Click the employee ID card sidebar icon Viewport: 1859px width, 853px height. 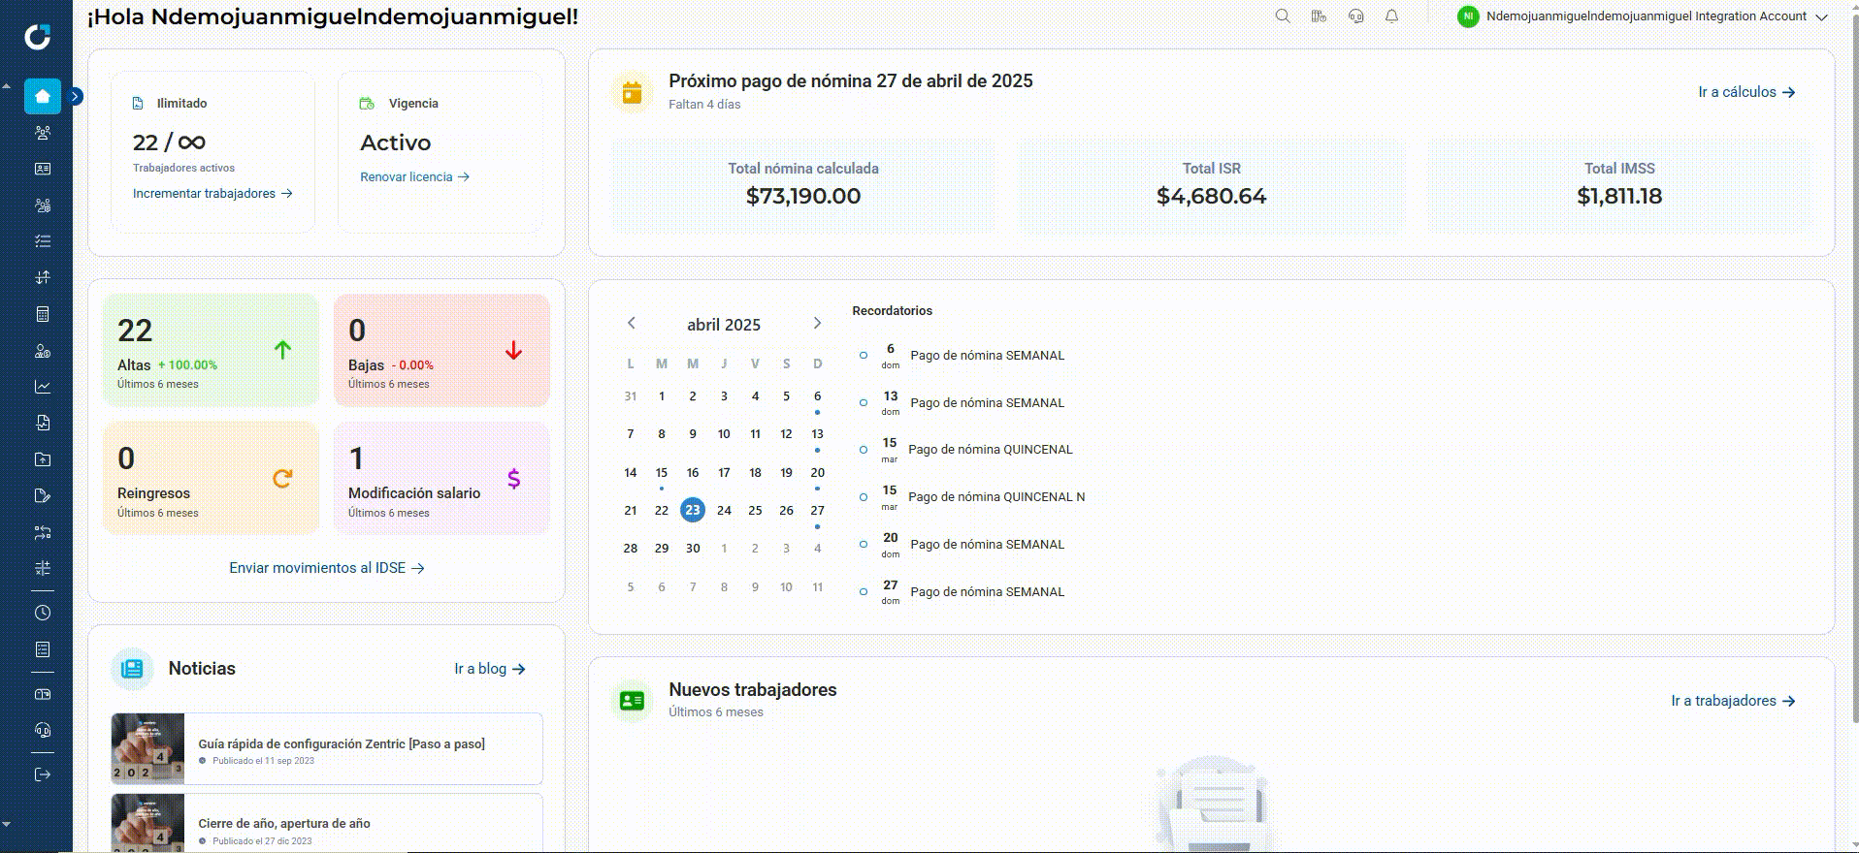pyautogui.click(x=43, y=169)
